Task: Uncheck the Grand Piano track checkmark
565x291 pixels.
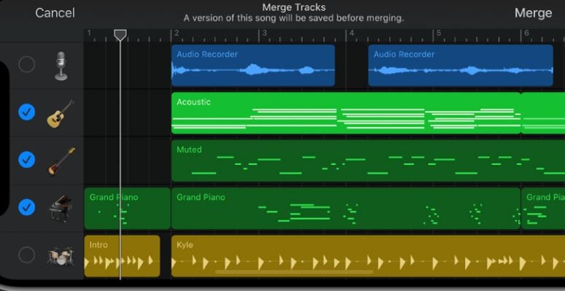Action: (x=27, y=207)
